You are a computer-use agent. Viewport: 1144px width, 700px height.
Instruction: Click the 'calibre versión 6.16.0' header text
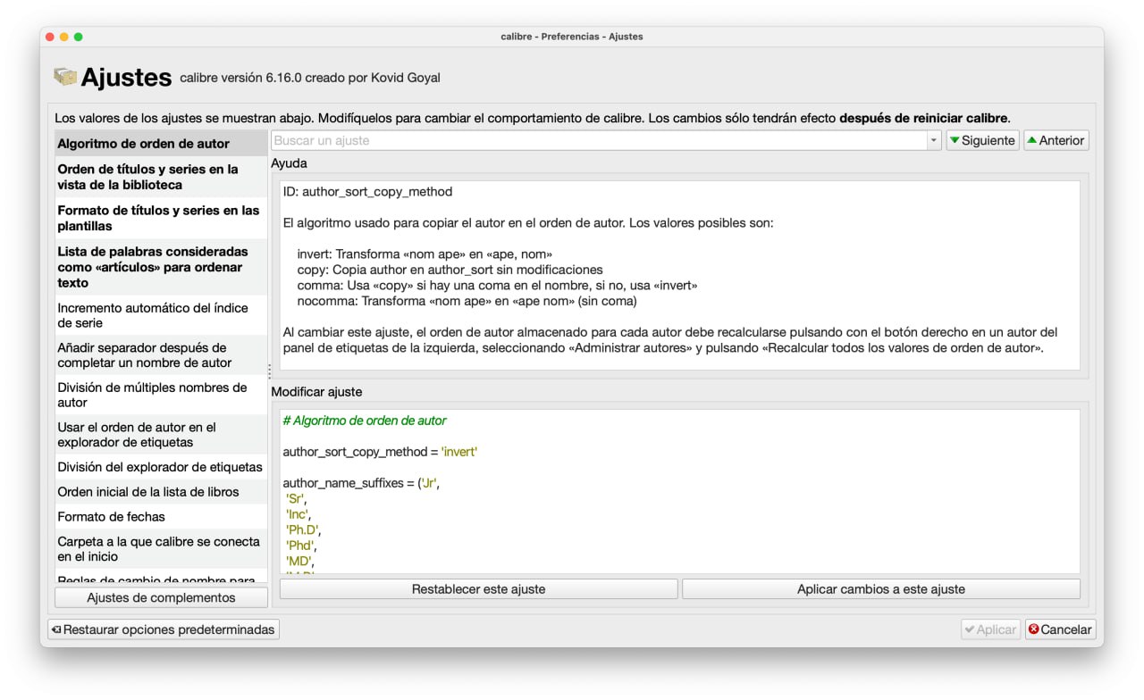[310, 78]
